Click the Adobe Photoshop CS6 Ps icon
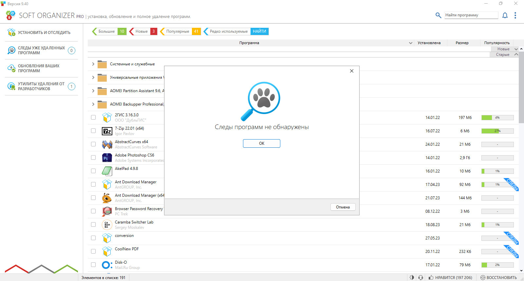This screenshot has width=524, height=281. 107,158
